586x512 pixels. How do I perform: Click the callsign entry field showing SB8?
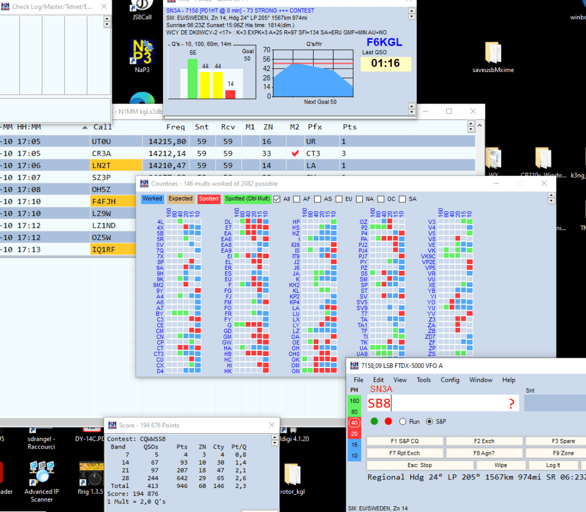pos(435,403)
